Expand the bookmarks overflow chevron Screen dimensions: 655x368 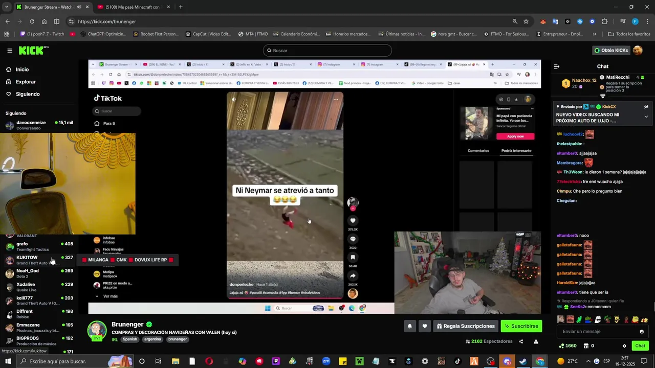(x=594, y=34)
